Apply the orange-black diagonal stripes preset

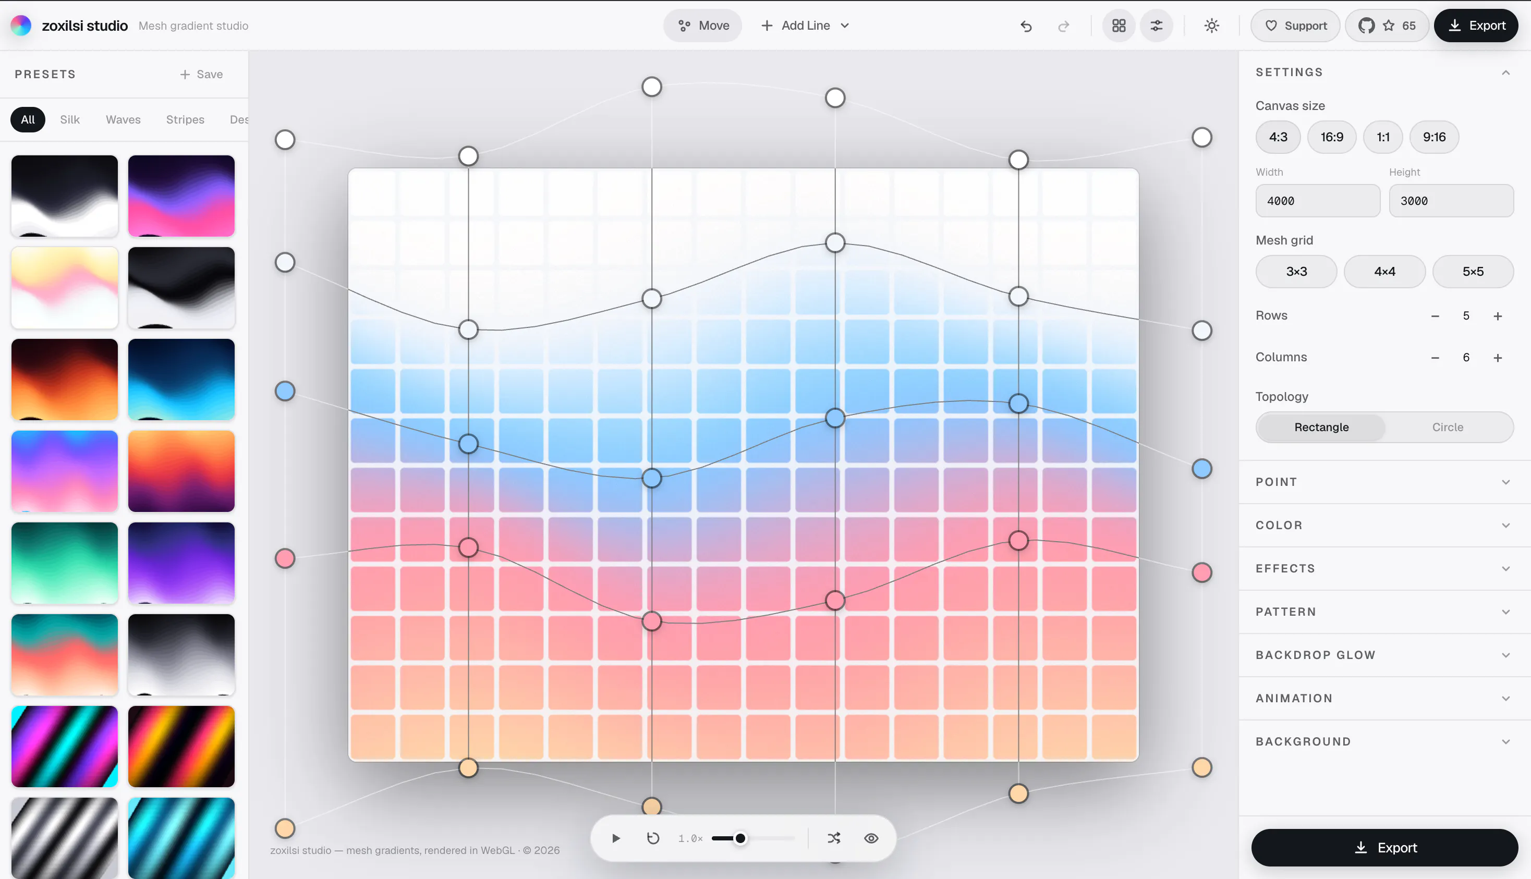coord(181,746)
